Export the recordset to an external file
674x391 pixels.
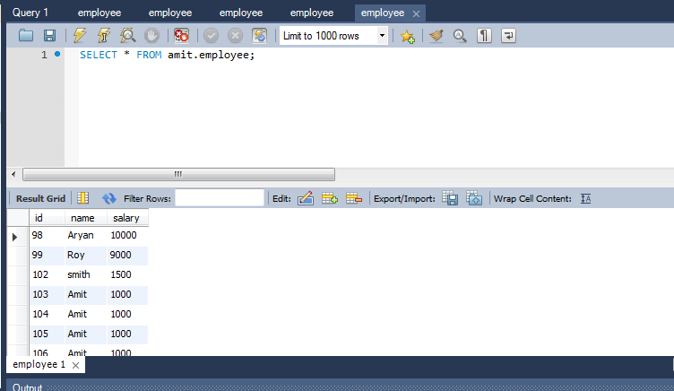pyautogui.click(x=451, y=198)
